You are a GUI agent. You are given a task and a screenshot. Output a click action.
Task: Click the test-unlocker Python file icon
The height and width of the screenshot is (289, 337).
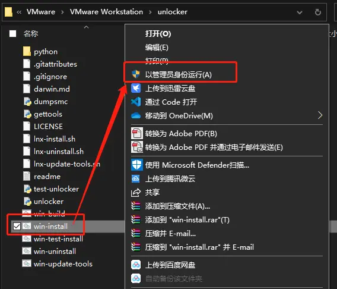27,189
